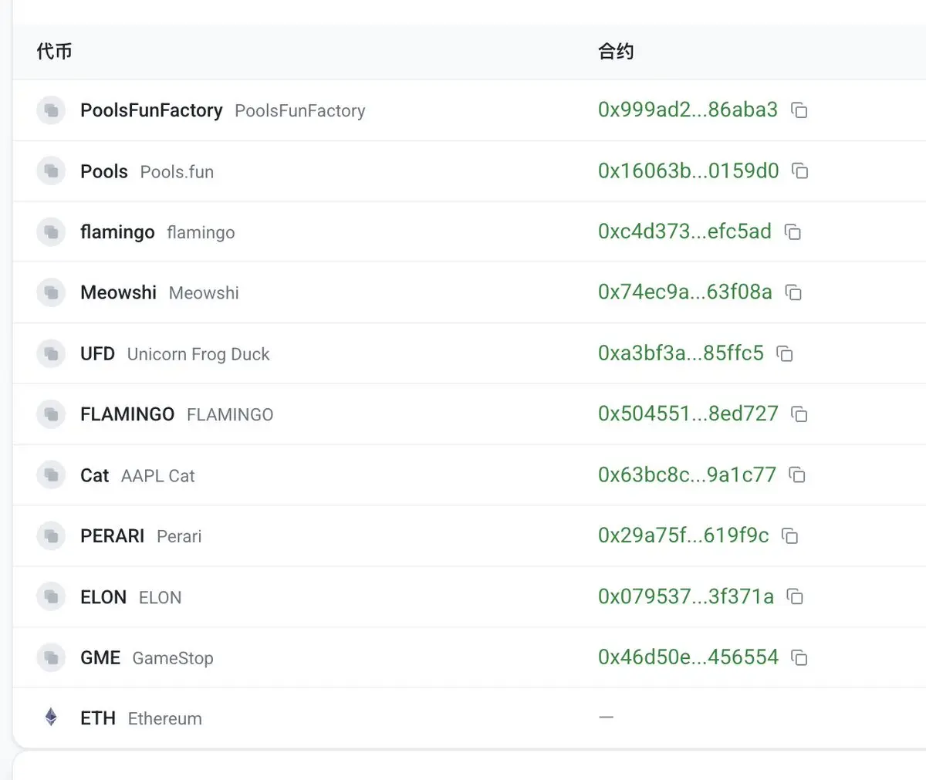Click the Meowshi token placeholder icon
Screen dimensions: 926x780
point(51,292)
